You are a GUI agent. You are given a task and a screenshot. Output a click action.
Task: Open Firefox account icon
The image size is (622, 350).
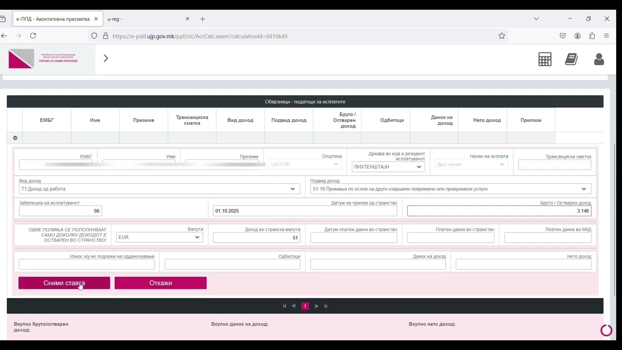(577, 36)
